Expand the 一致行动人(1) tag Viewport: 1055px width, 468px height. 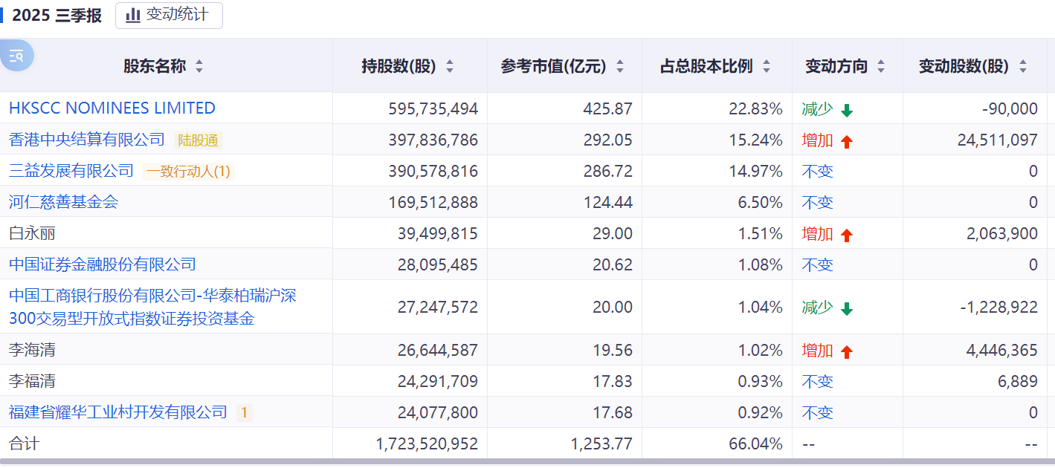(x=189, y=172)
